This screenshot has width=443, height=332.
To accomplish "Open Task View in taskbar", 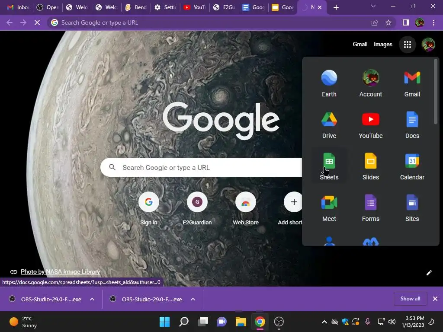I will [203, 322].
